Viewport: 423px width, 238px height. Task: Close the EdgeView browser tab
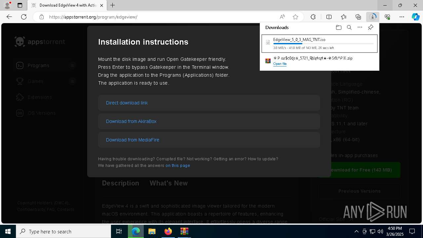click(101, 5)
